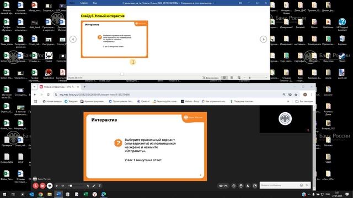Send chat message arrow
The width and height of the screenshot is (353, 198).
(307, 185)
